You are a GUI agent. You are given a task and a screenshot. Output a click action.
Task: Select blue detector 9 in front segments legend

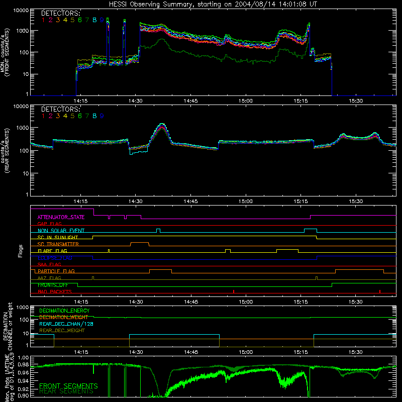coord(102,20)
